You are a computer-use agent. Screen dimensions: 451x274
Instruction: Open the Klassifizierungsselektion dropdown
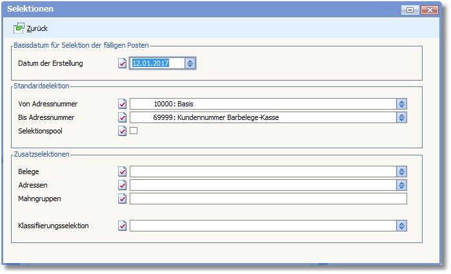point(401,226)
